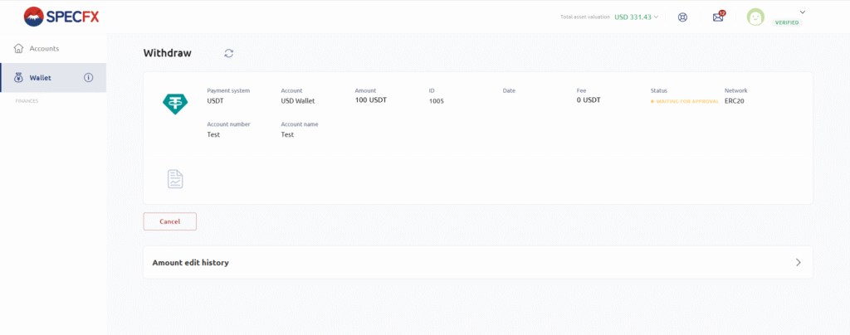
Task: Click the Amount edit history title
Action: (190, 262)
